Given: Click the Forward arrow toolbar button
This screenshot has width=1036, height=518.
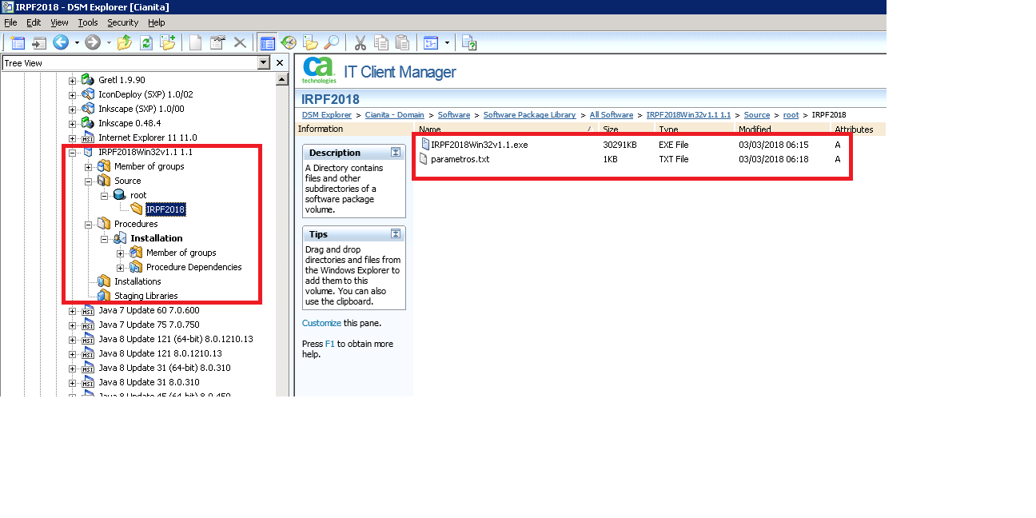Looking at the screenshot, I should [93, 42].
